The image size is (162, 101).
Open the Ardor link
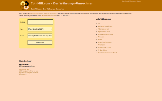[x=100, y=40]
